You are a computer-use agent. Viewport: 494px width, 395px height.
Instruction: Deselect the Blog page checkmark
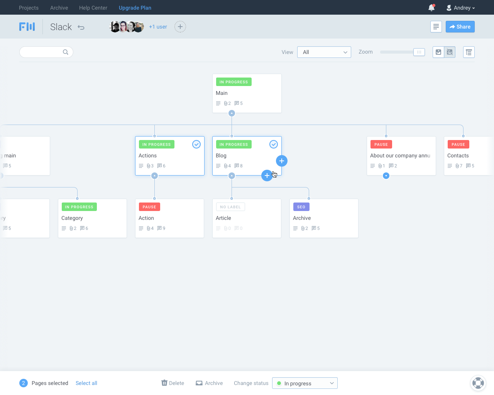click(274, 144)
